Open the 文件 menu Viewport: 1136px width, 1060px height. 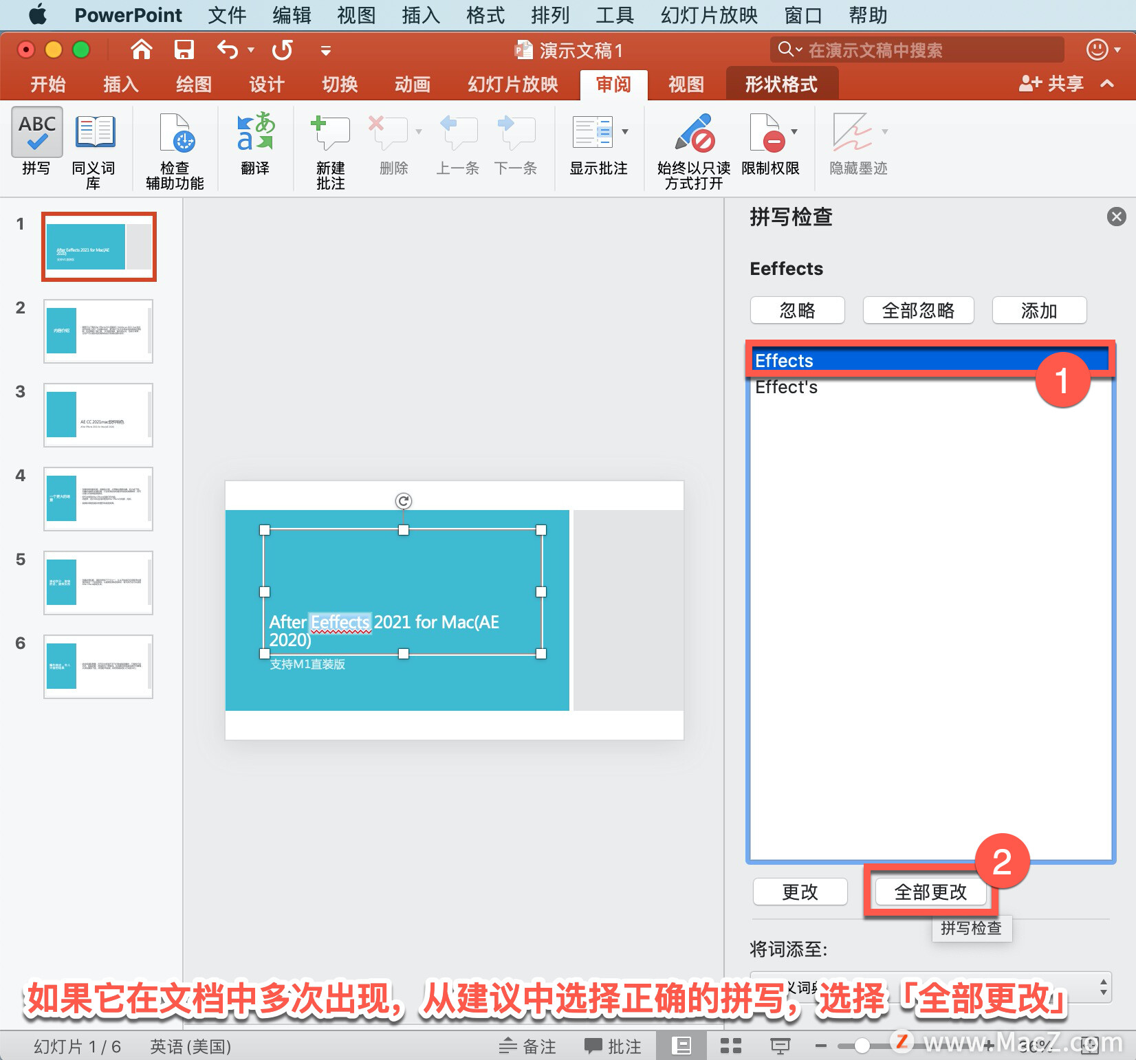(x=227, y=14)
